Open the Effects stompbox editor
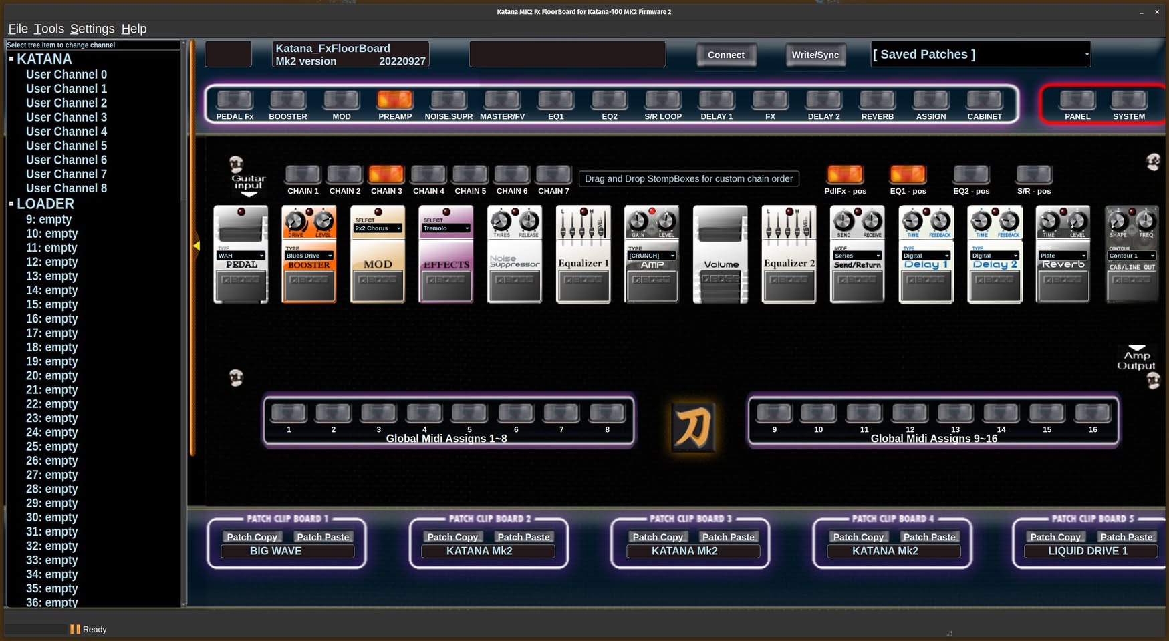 [x=446, y=254]
